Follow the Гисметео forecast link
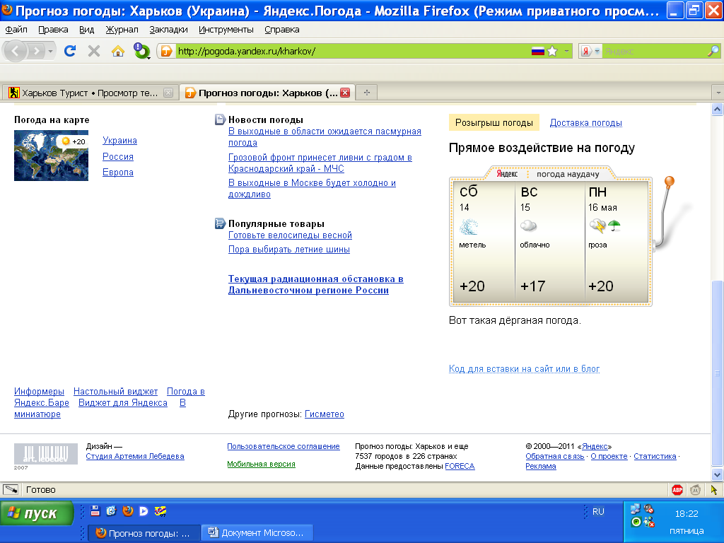This screenshot has height=543, width=724. coord(324,414)
